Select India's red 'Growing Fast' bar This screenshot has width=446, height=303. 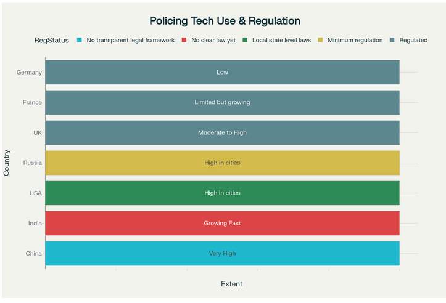(222, 223)
